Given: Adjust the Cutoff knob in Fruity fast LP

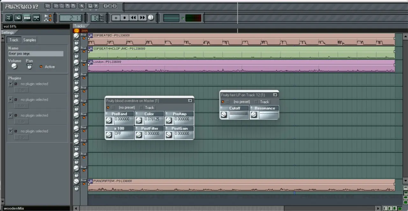Looking at the screenshot, I should 224,115.
